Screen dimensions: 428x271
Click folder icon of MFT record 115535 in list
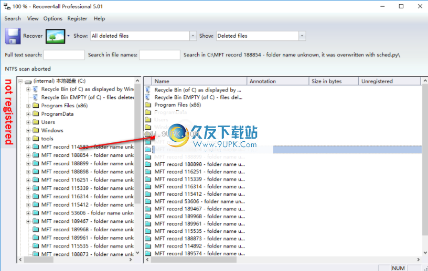(148, 231)
